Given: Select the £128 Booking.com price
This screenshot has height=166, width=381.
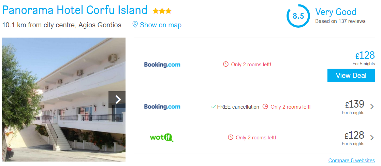Looking at the screenshot, I should [x=365, y=55].
